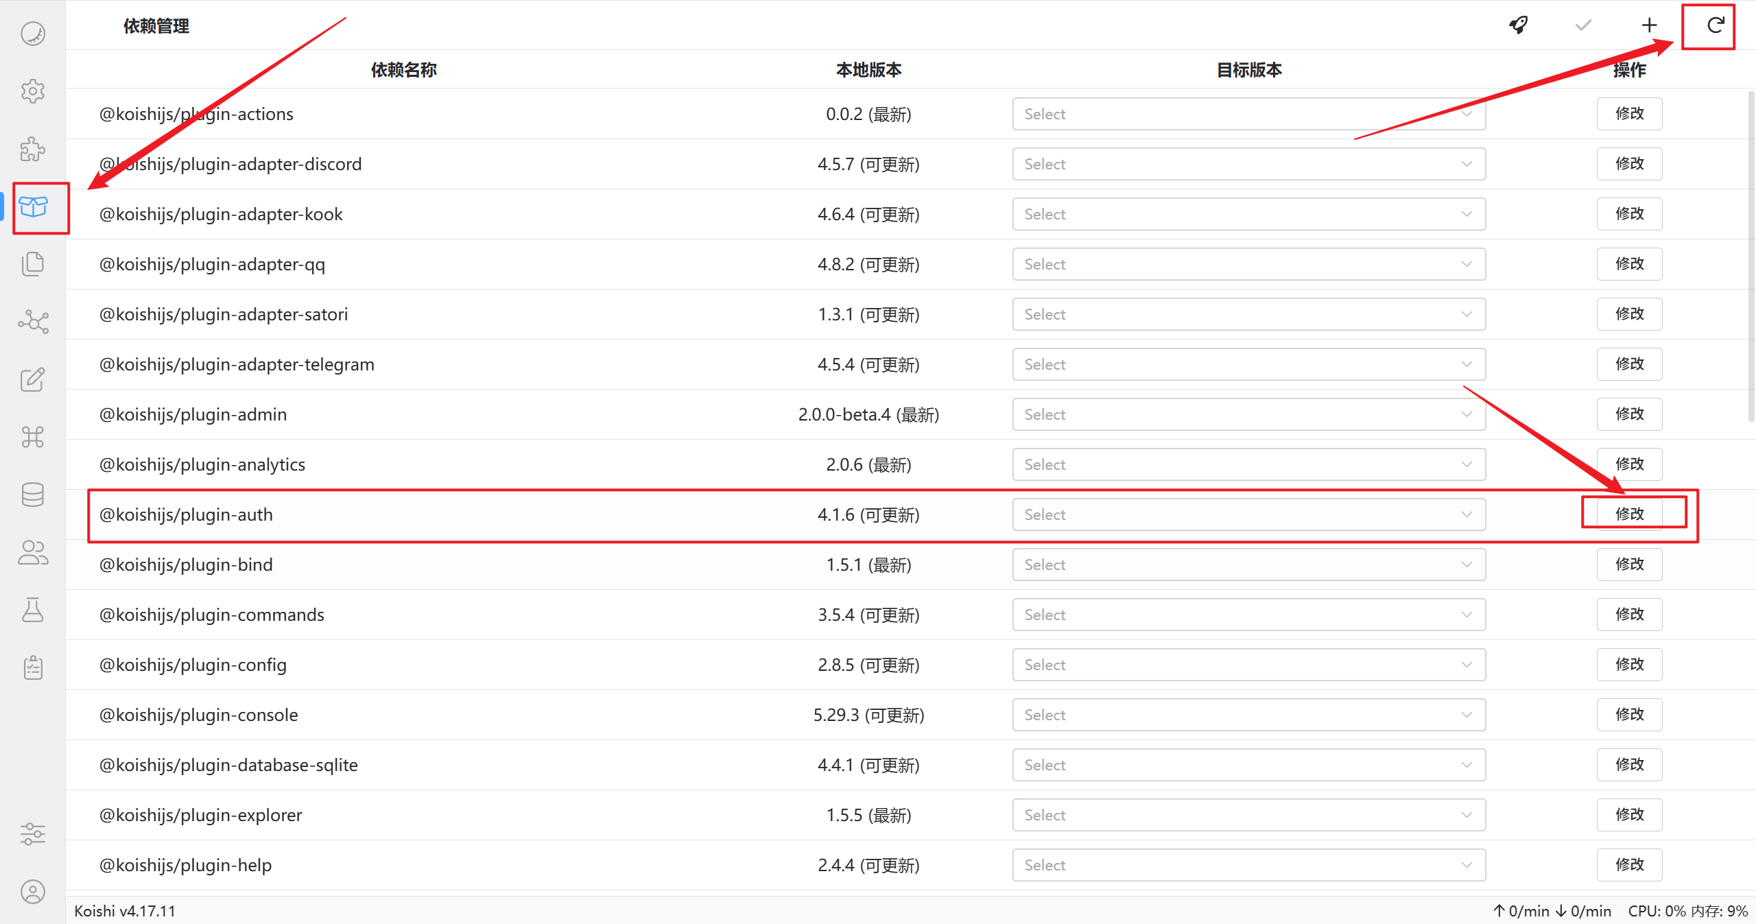Click 修改 button for plugin-auth row

1629,514
